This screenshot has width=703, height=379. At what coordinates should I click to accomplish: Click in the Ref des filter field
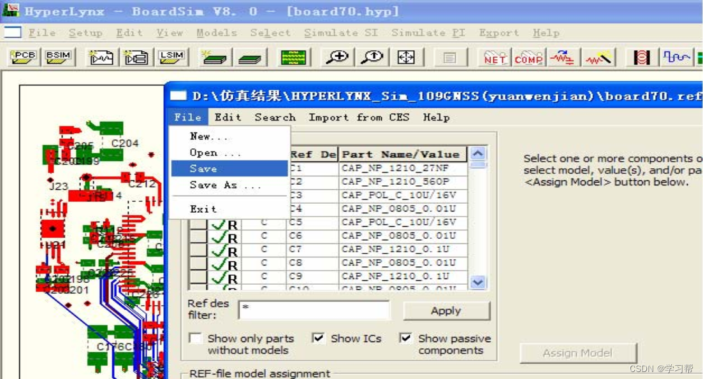314,310
